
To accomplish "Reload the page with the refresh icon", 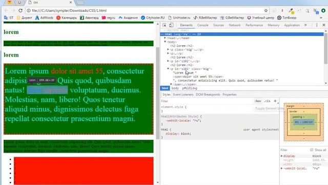I will 20,10.
